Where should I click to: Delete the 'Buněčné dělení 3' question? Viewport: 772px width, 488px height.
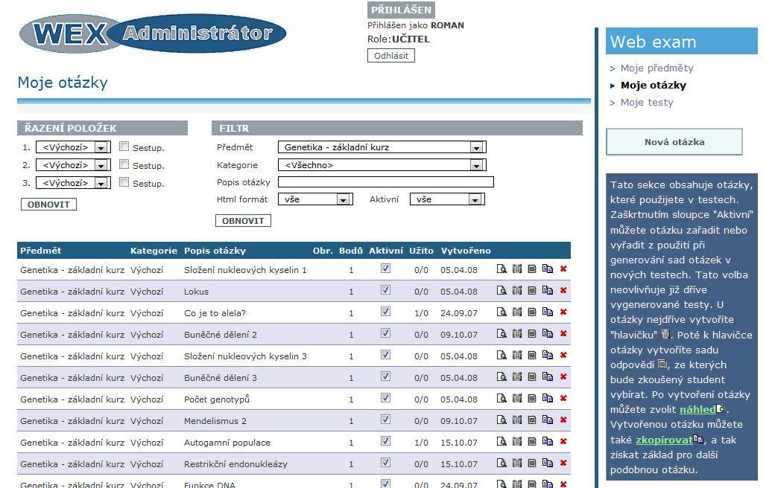563,377
